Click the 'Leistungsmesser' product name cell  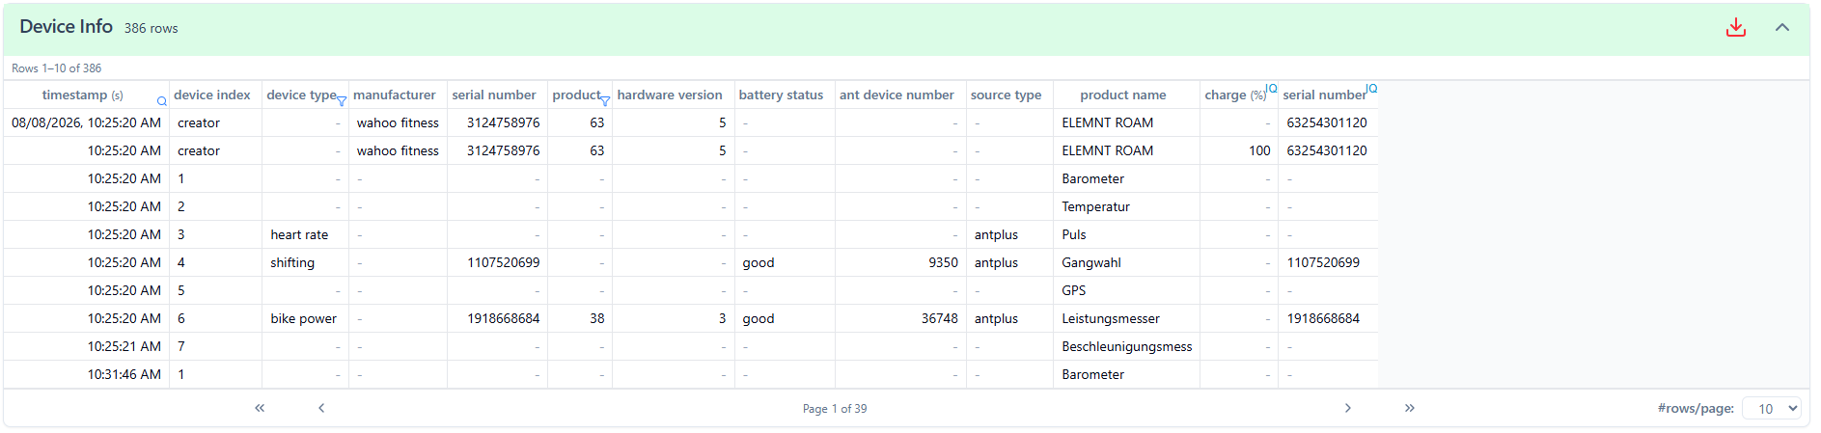click(1126, 318)
